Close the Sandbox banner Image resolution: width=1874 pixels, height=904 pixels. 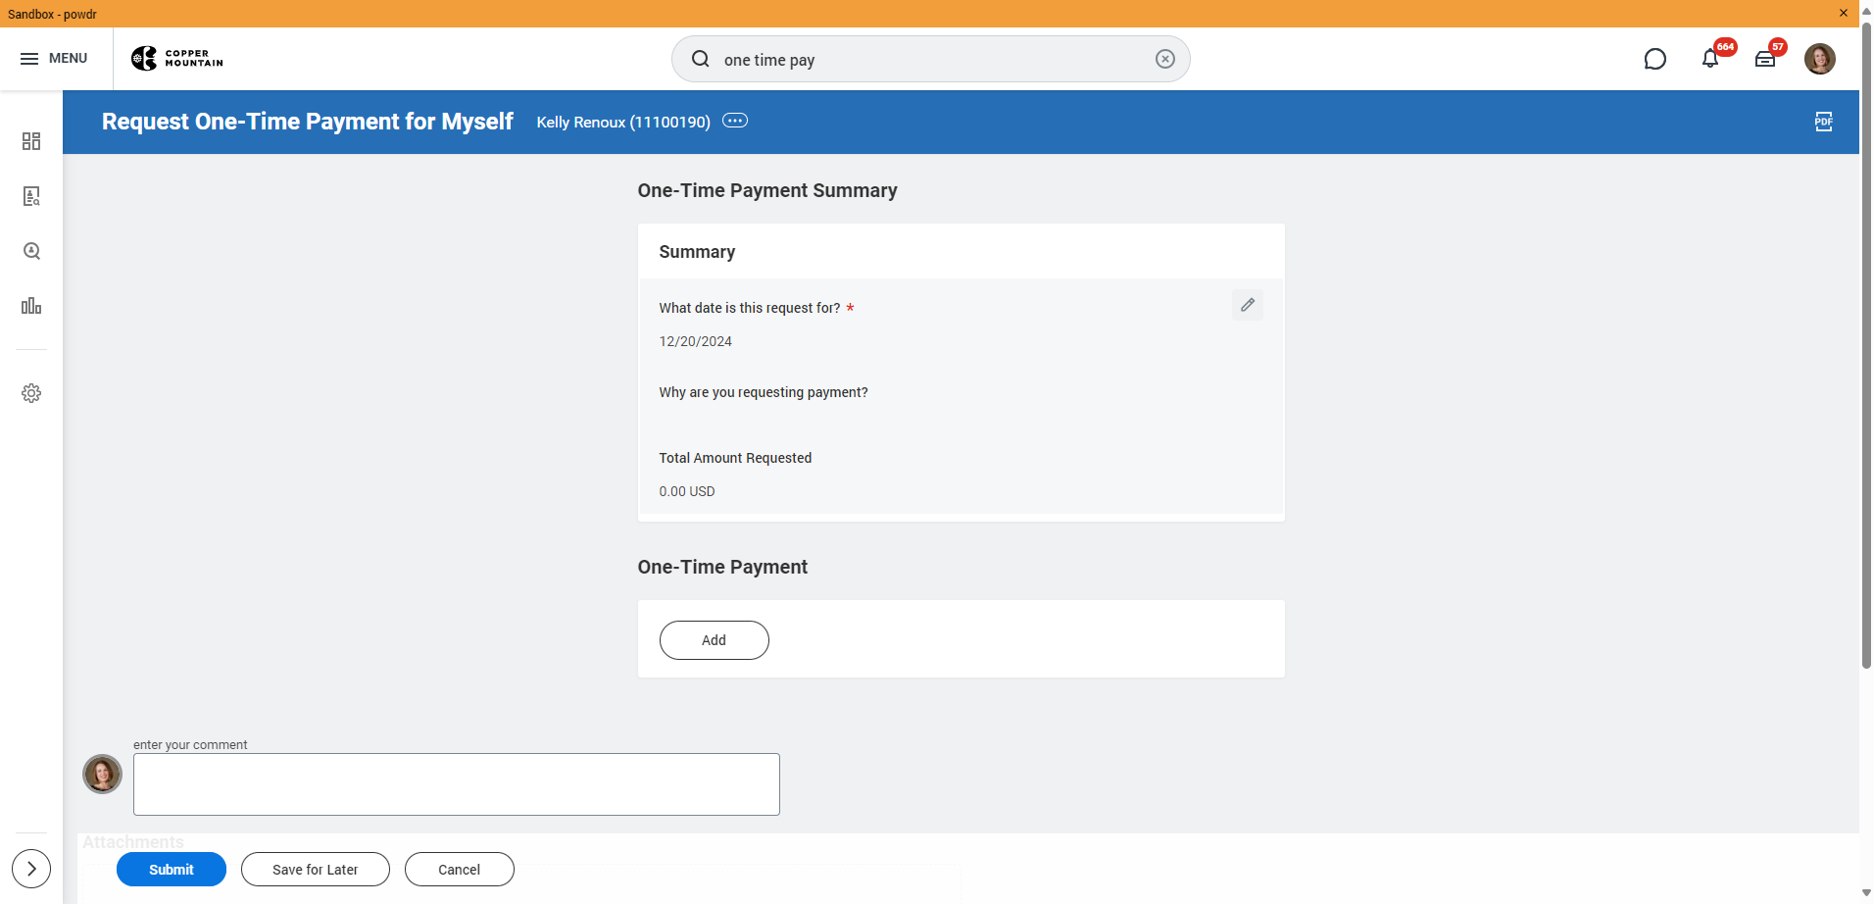(x=1843, y=13)
